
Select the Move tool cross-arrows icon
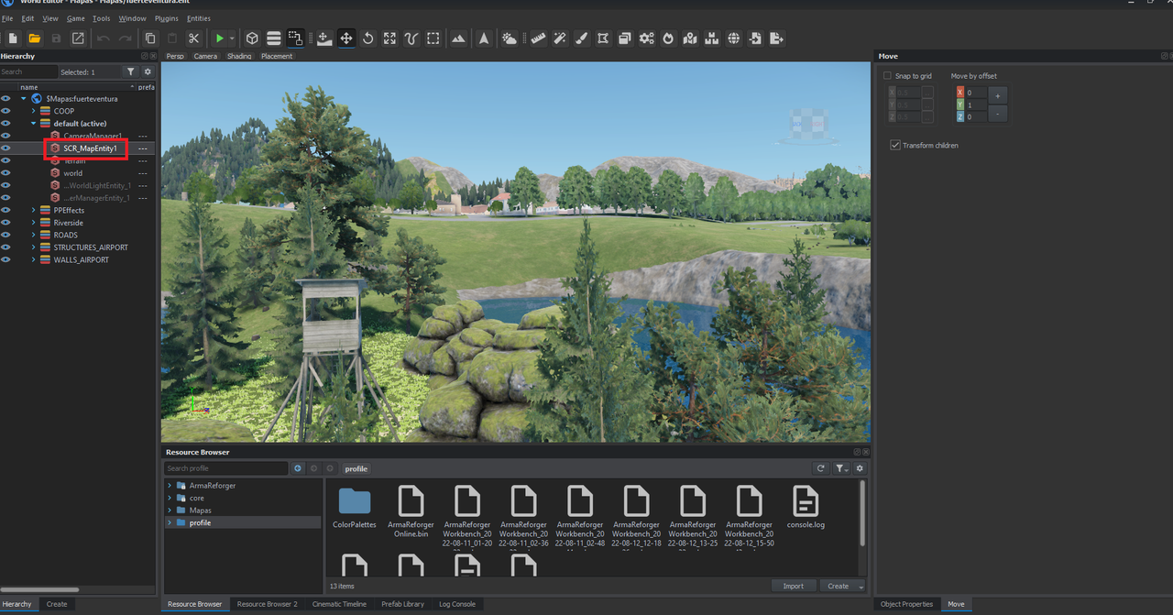(x=346, y=38)
